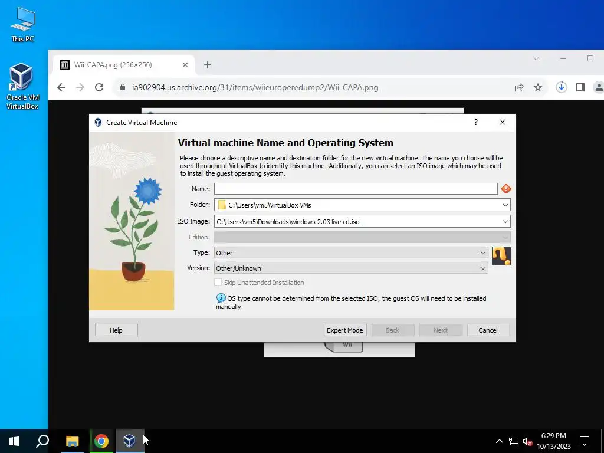Toggle Skip Unattended Installation checkbox
Image resolution: width=604 pixels, height=453 pixels.
pos(218,283)
